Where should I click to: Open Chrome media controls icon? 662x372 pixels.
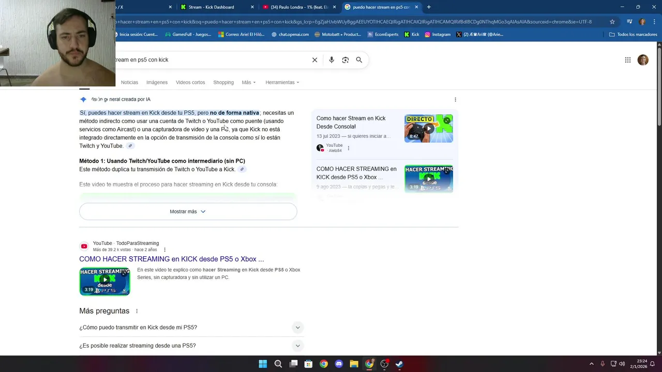tap(629, 22)
